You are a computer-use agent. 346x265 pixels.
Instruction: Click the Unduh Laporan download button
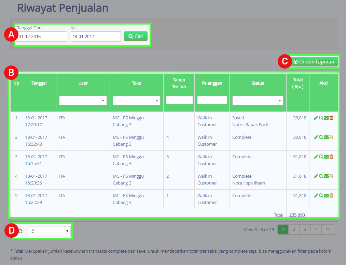(314, 62)
